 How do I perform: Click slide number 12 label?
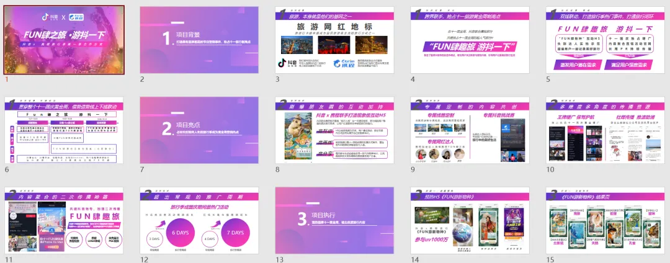point(145,259)
